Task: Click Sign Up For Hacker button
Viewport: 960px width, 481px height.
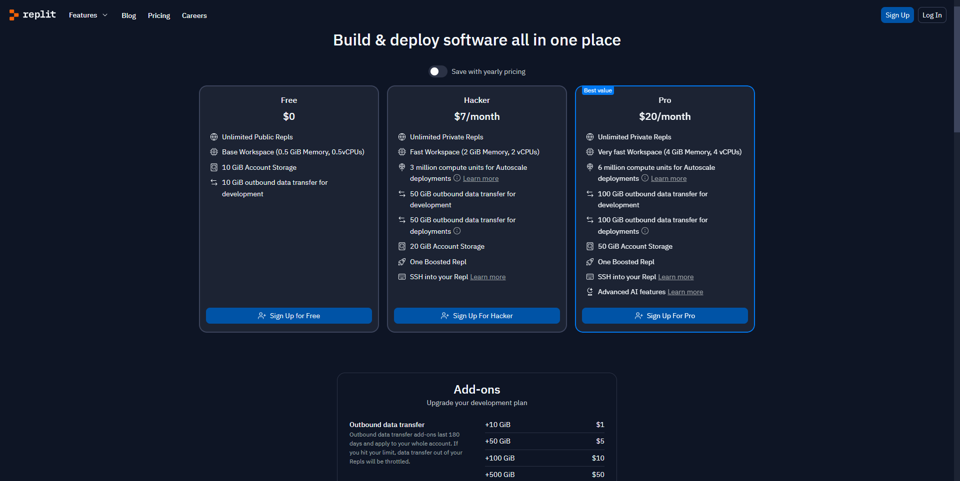Action: 477,316
